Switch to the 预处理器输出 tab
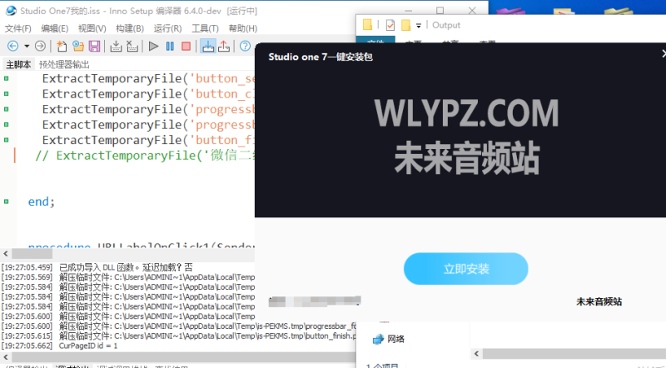This screenshot has height=368, width=666. click(x=64, y=65)
